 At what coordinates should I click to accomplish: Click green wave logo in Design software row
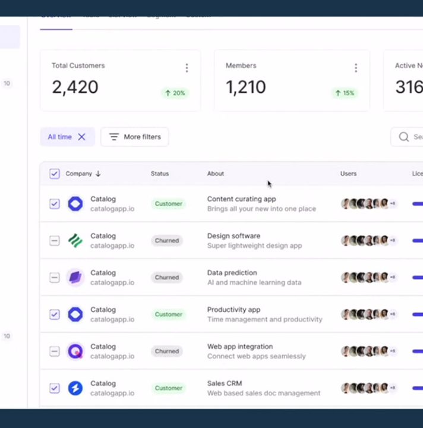[75, 241]
